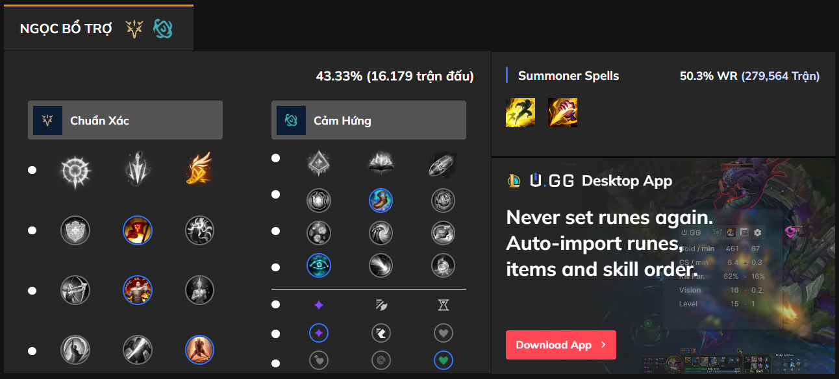The height and width of the screenshot is (379, 839).
Task: Open the Cảm Hứng rune tree header
Action: coord(368,120)
